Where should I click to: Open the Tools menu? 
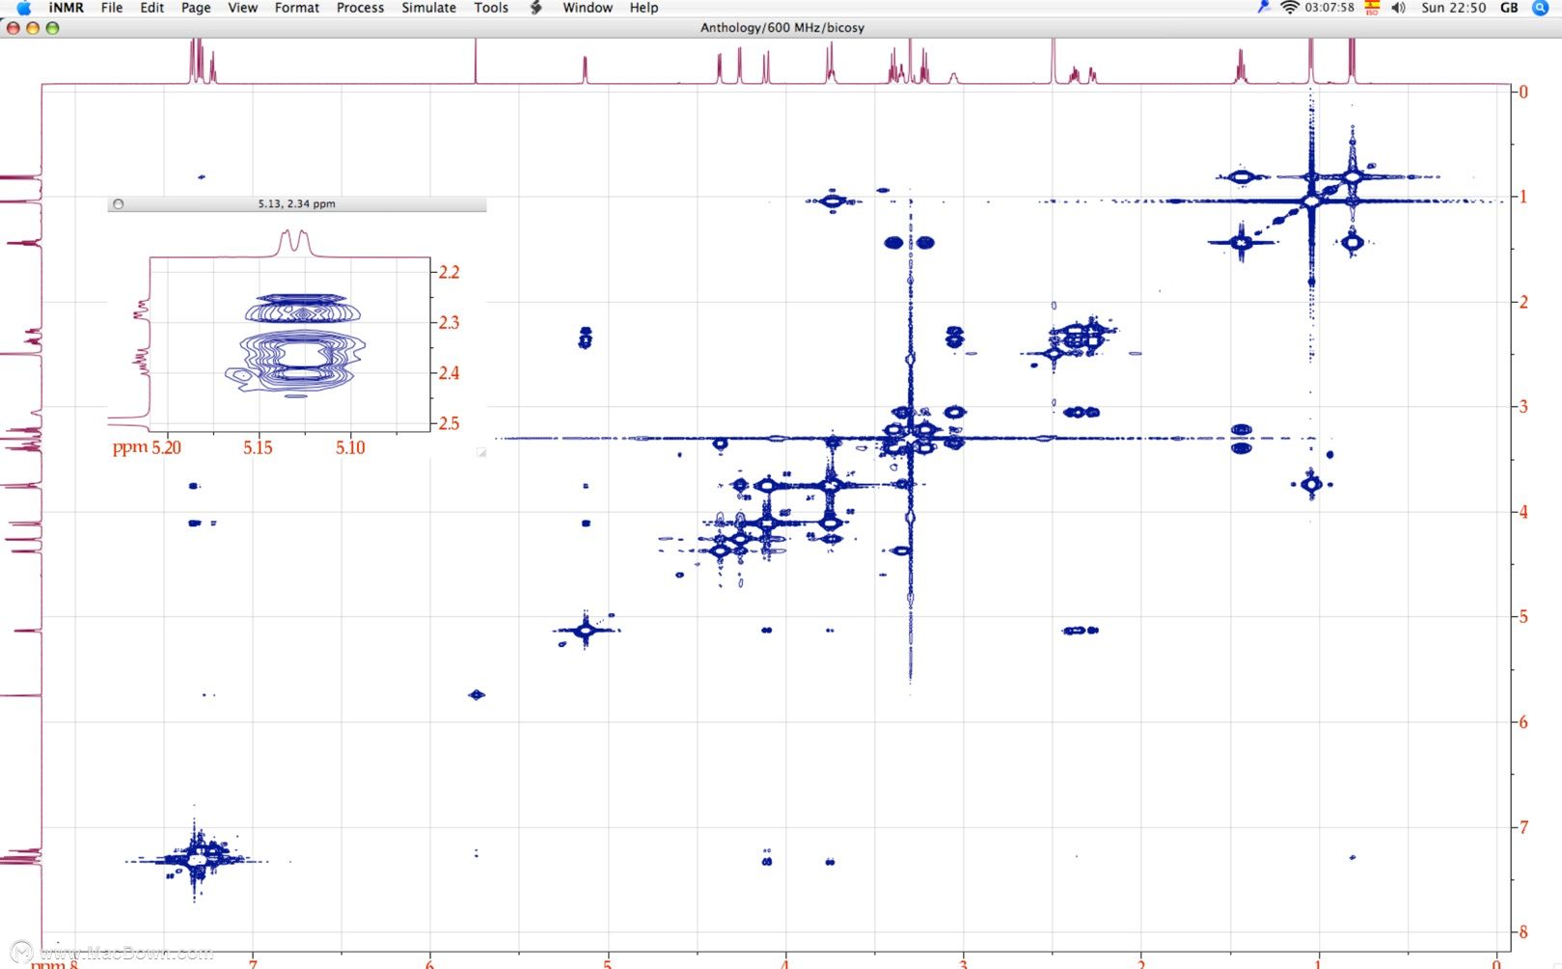pyautogui.click(x=491, y=8)
